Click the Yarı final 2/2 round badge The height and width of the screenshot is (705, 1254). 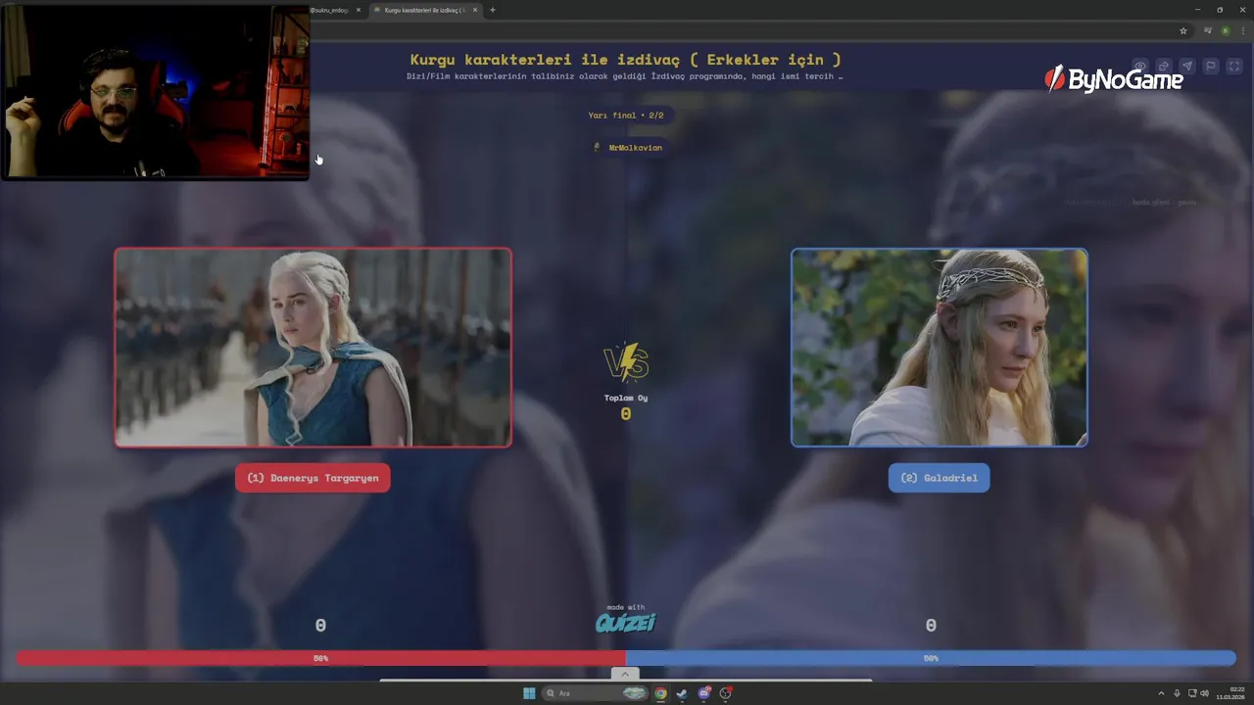tap(626, 116)
